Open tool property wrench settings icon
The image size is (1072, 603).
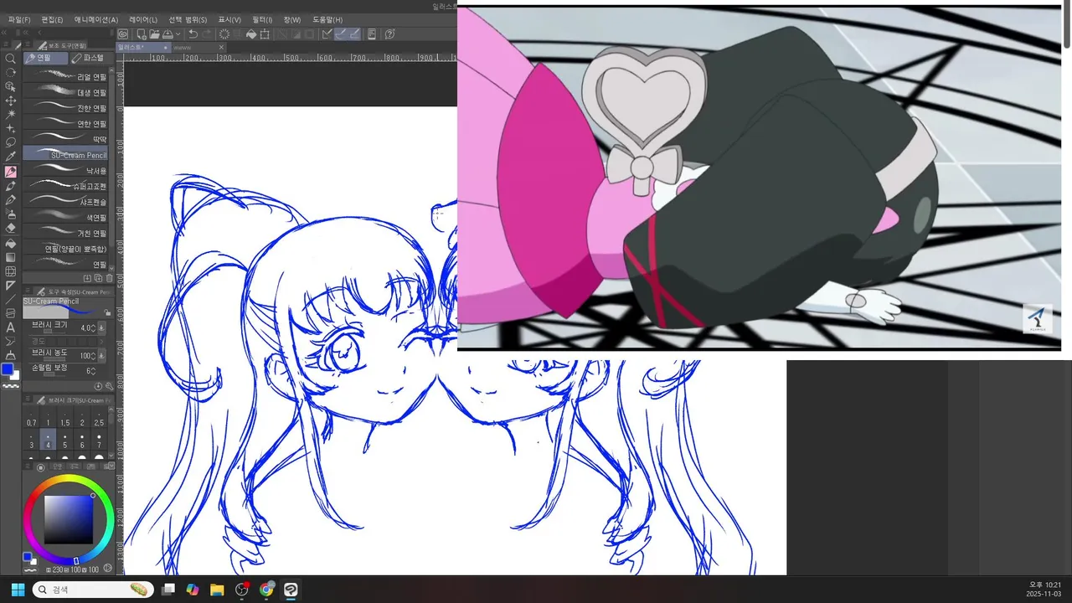tap(109, 386)
